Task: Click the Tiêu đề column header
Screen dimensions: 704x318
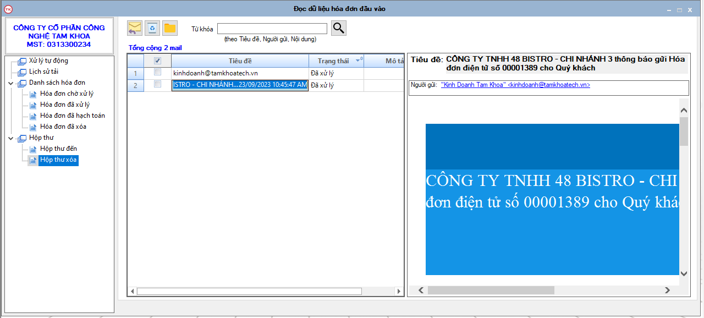Action: (x=240, y=61)
